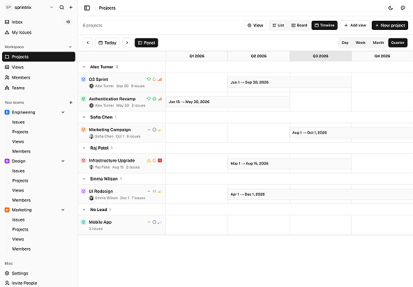Click the Engineering team icon

tap(7, 112)
